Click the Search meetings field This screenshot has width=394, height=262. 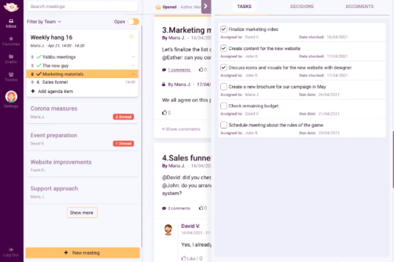(x=83, y=7)
